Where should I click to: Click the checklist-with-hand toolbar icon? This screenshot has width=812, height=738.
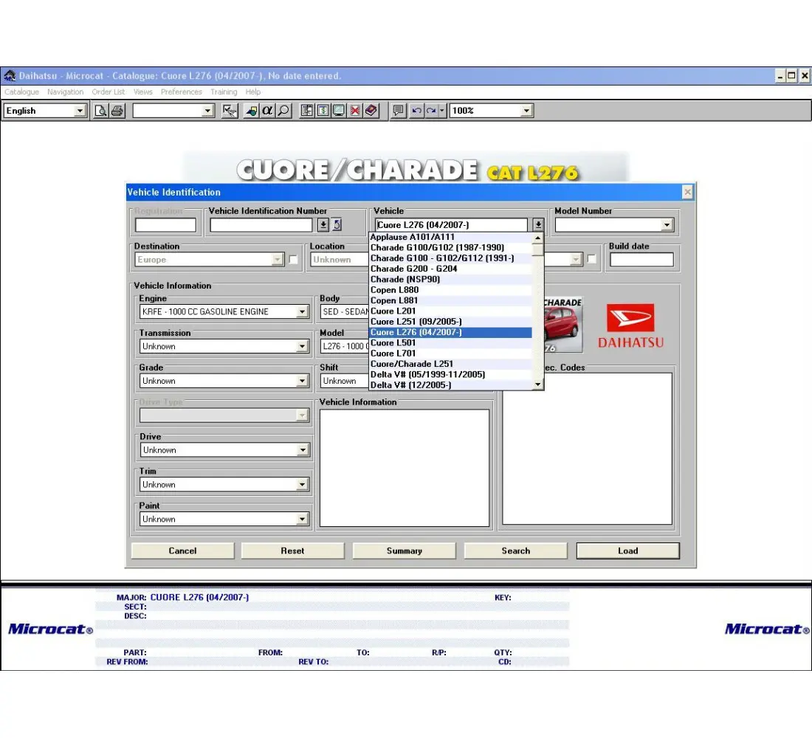230,111
